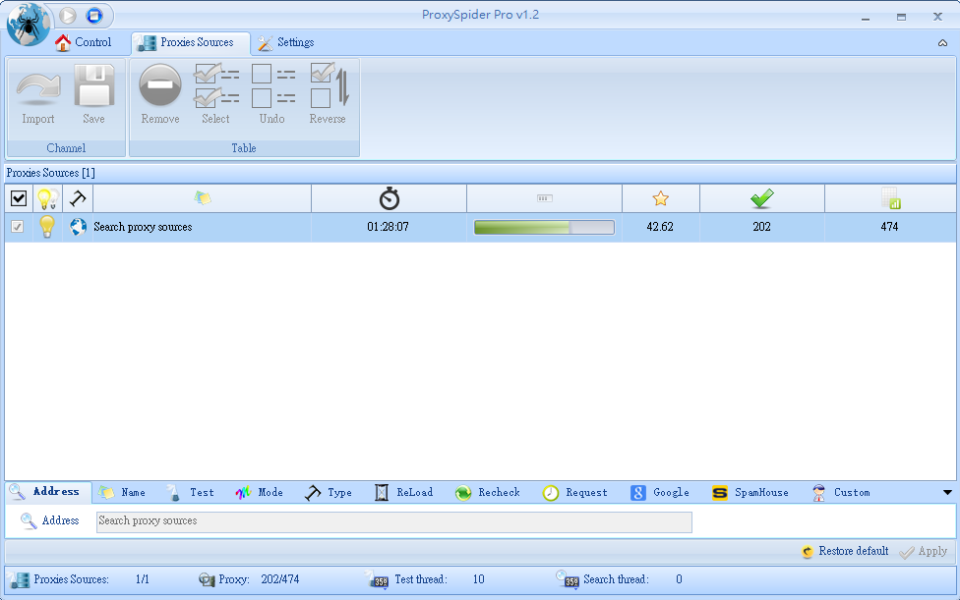Image resolution: width=960 pixels, height=600 pixels.
Task: Toggle checkbox for Search proxy sources row
Action: [x=18, y=227]
